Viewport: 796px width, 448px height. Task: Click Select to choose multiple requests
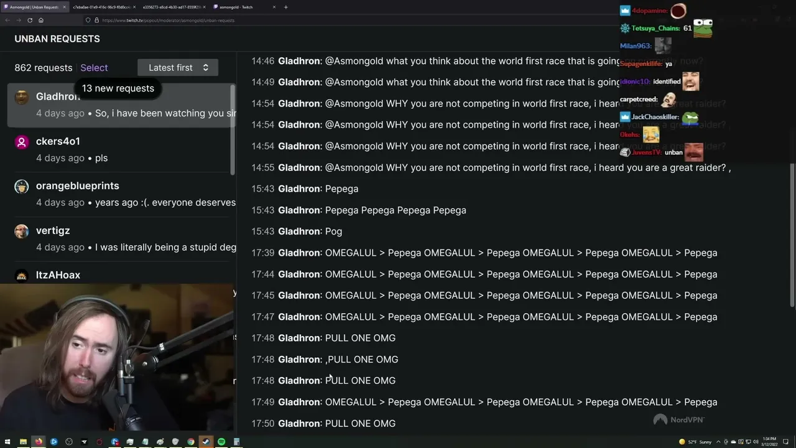point(94,68)
